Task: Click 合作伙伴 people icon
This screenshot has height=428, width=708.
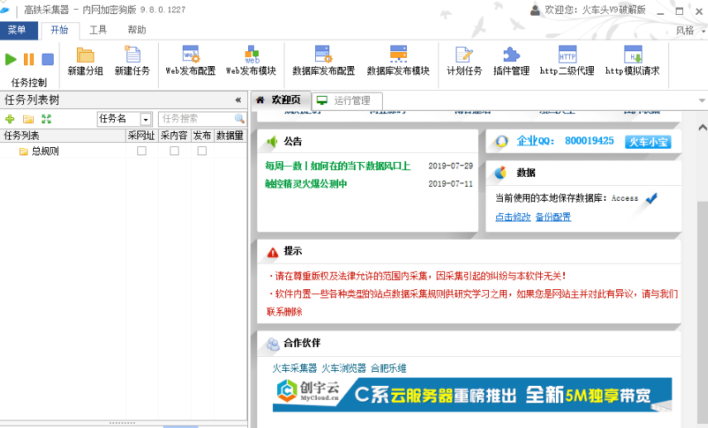Action: click(x=273, y=344)
